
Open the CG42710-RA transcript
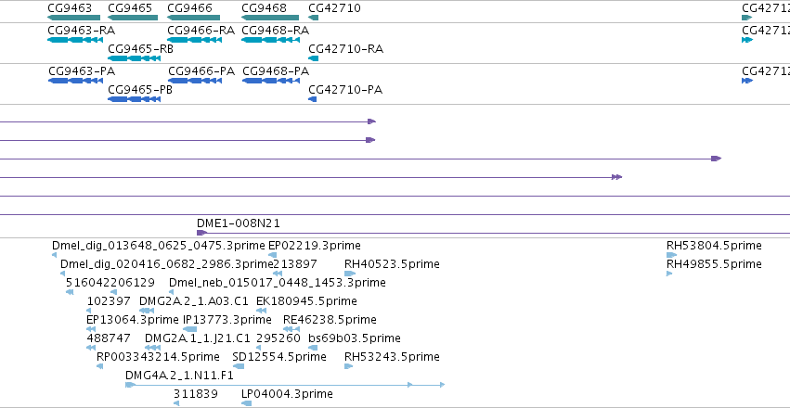[314, 58]
